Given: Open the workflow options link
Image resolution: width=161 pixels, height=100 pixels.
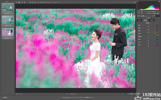Looking at the screenshot, I should 78,98.
